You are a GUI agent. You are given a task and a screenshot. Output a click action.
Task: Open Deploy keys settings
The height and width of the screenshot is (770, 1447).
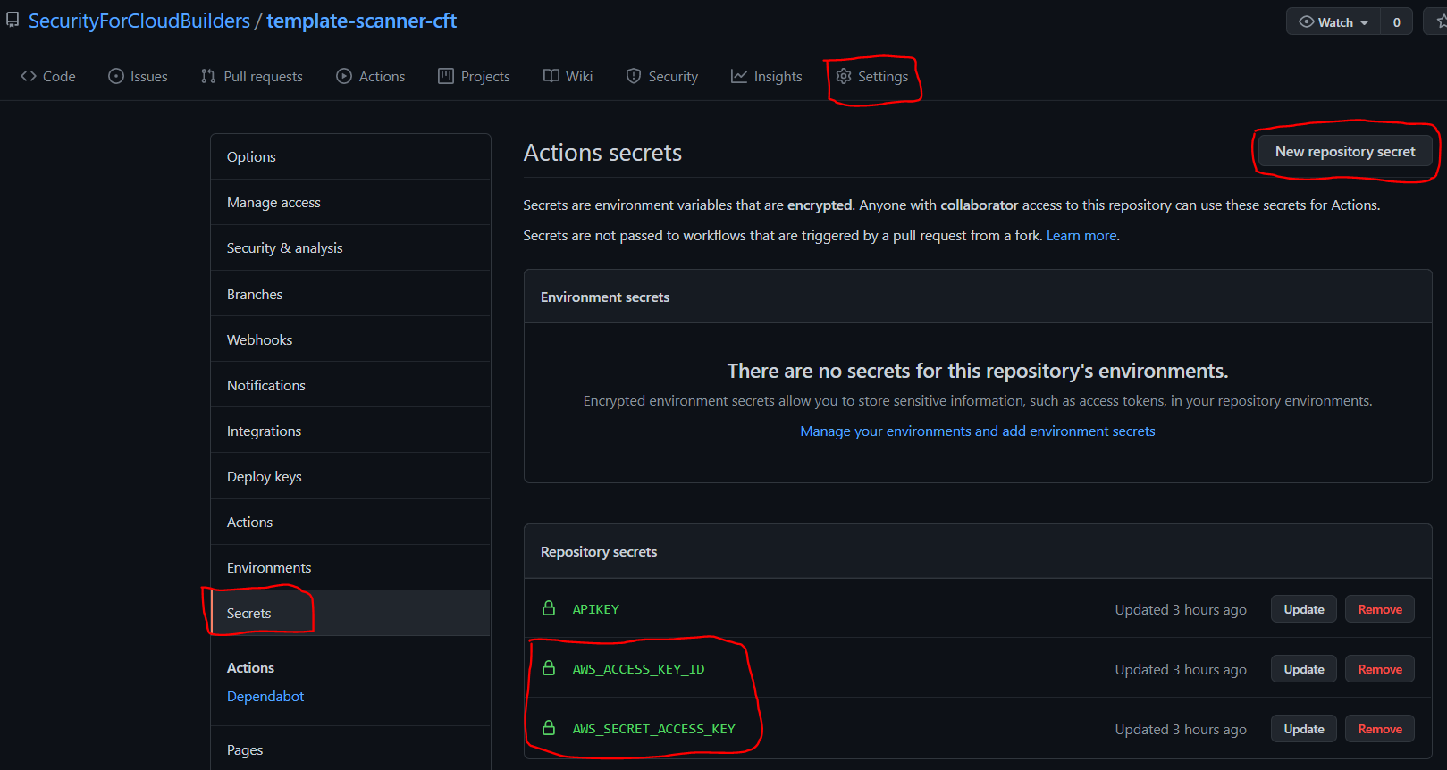[x=350, y=476]
